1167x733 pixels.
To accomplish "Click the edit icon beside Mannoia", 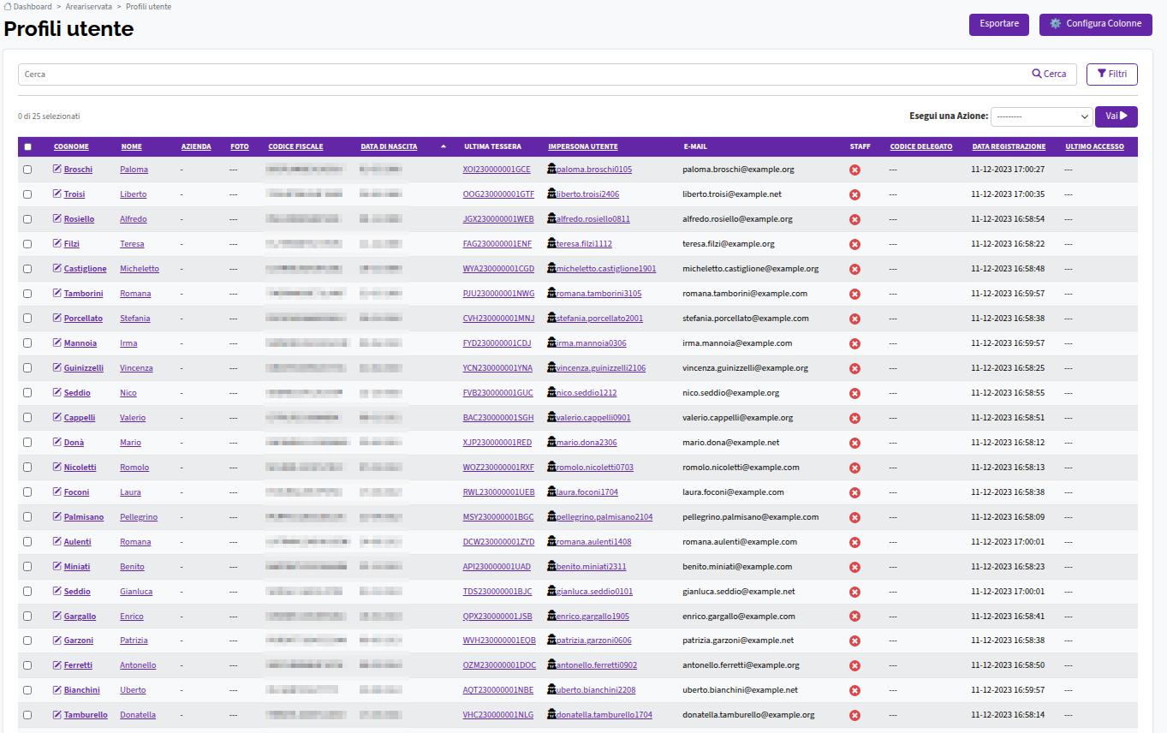I will (x=57, y=343).
